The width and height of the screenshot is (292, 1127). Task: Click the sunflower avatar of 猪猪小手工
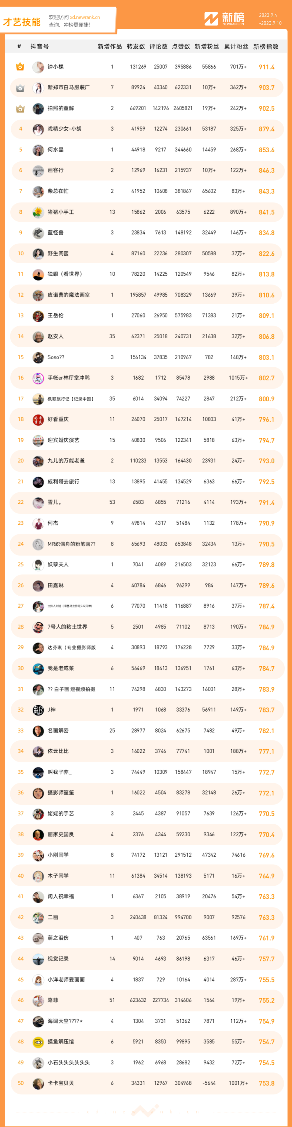[x=38, y=212]
